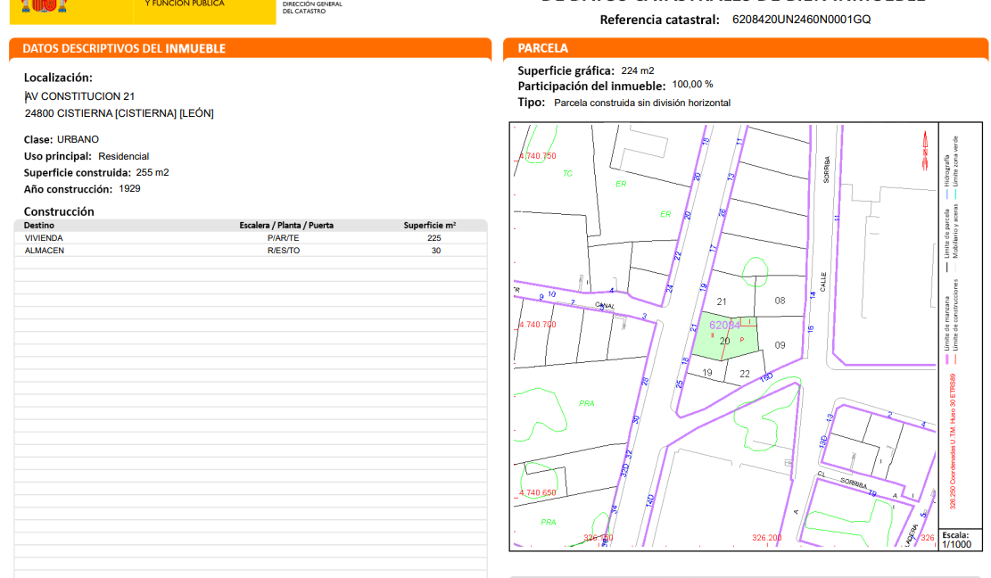Select the cadastral reference 6208420UN2460N0001GQ

pyautogui.click(x=801, y=20)
